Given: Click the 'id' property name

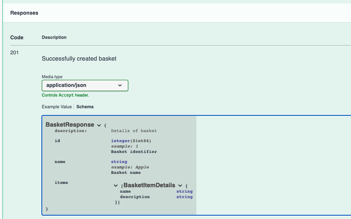Looking at the screenshot, I should pos(57,140).
